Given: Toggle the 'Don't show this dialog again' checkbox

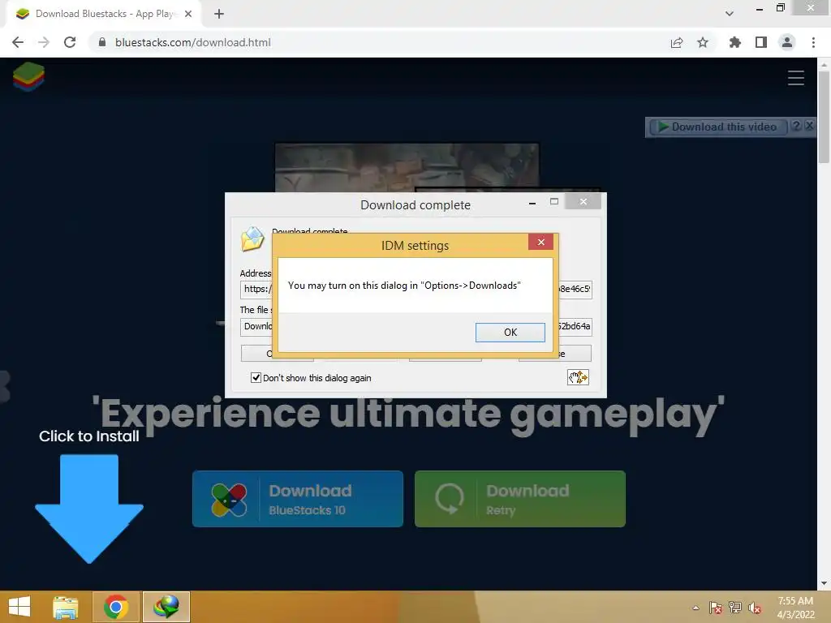Looking at the screenshot, I should tap(256, 378).
